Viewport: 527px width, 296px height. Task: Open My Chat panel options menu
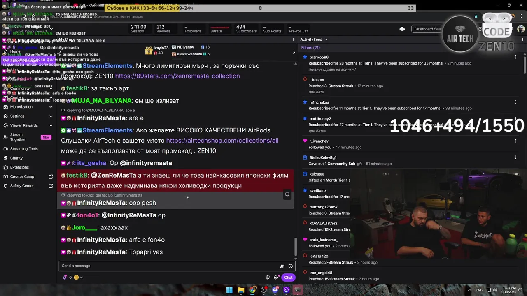click(294, 39)
